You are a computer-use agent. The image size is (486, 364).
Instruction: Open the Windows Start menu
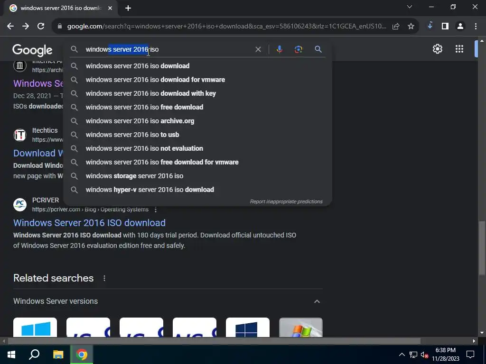pos(11,355)
